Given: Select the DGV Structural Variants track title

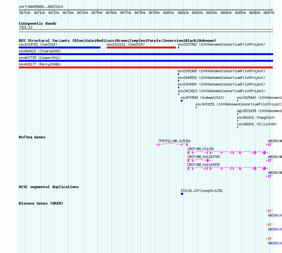Looking at the screenshot, I should click(x=118, y=41).
